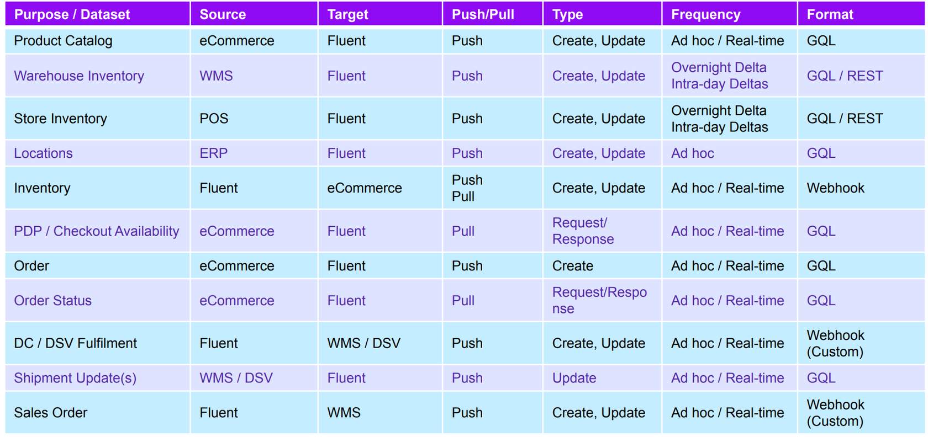Click the DC / DSV Fulfilment cell
The image size is (928, 437).
click(x=75, y=343)
